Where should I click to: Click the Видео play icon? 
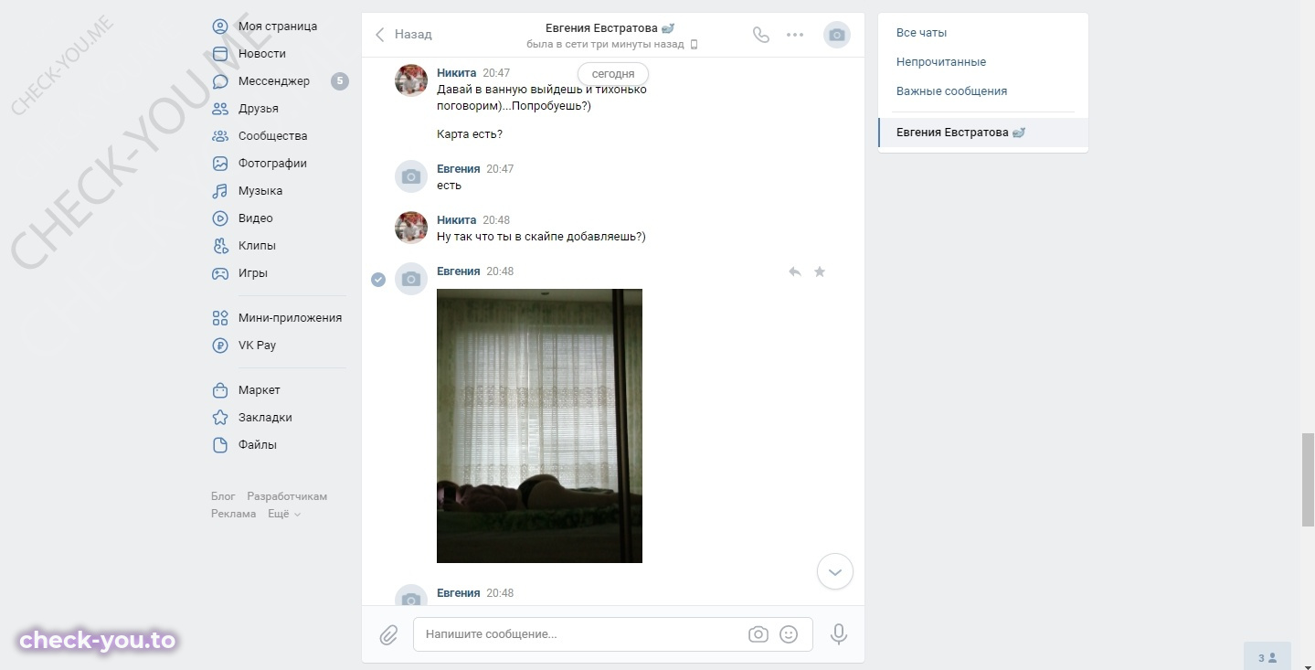[220, 218]
